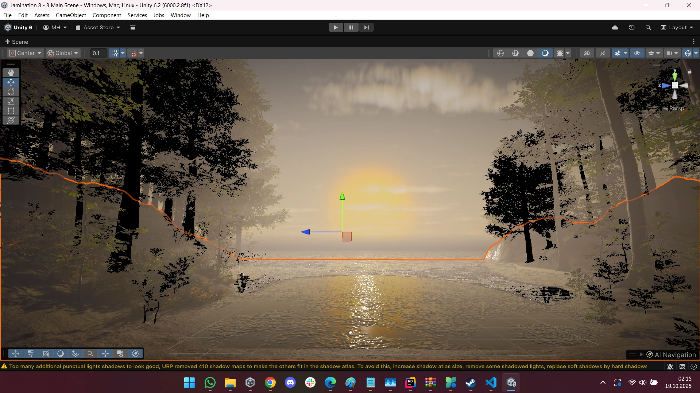This screenshot has width=700, height=393.
Task: Select the Scale tool
Action: coord(11,101)
